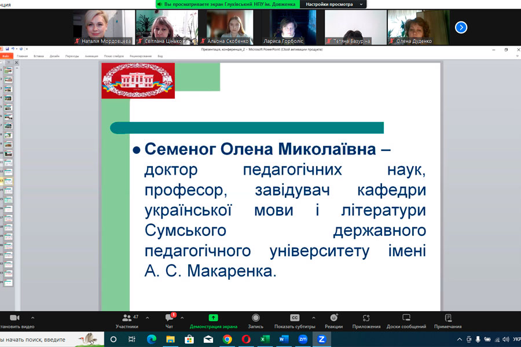This screenshot has height=347, width=521.
Task: Open Microsoft Store from taskbar
Action: point(189,339)
